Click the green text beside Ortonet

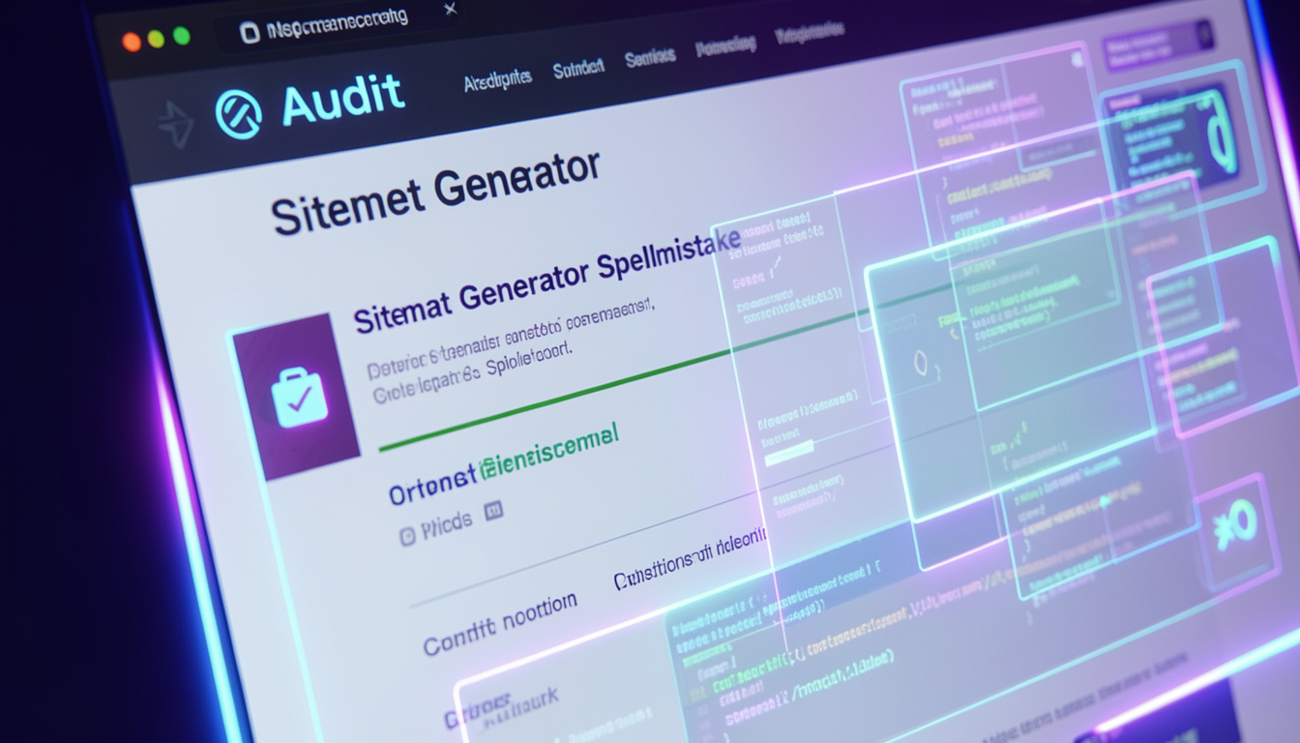tap(547, 452)
